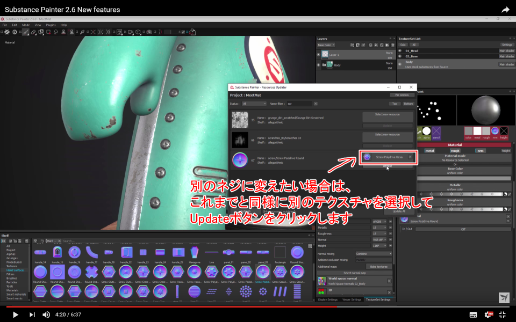The width and height of the screenshot is (516, 322).
Task: Click the YouTube video progress bar
Action: 258,307
